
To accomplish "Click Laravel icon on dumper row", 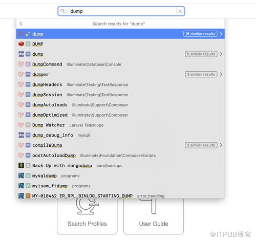I will coord(21,74).
